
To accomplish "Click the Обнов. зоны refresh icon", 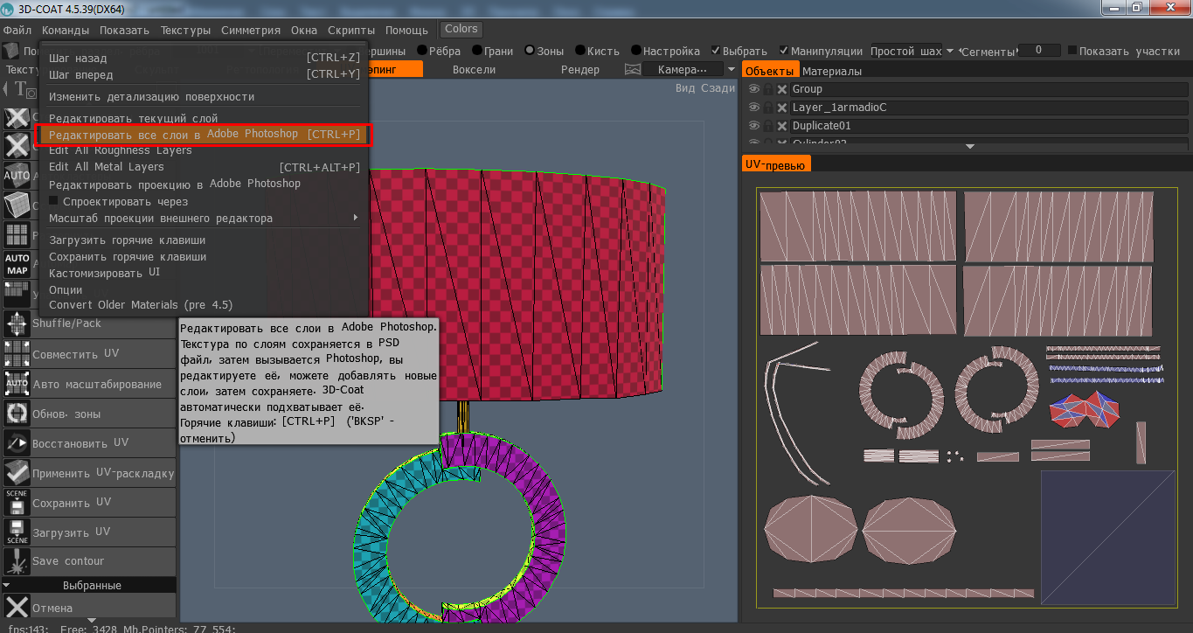I will point(17,414).
